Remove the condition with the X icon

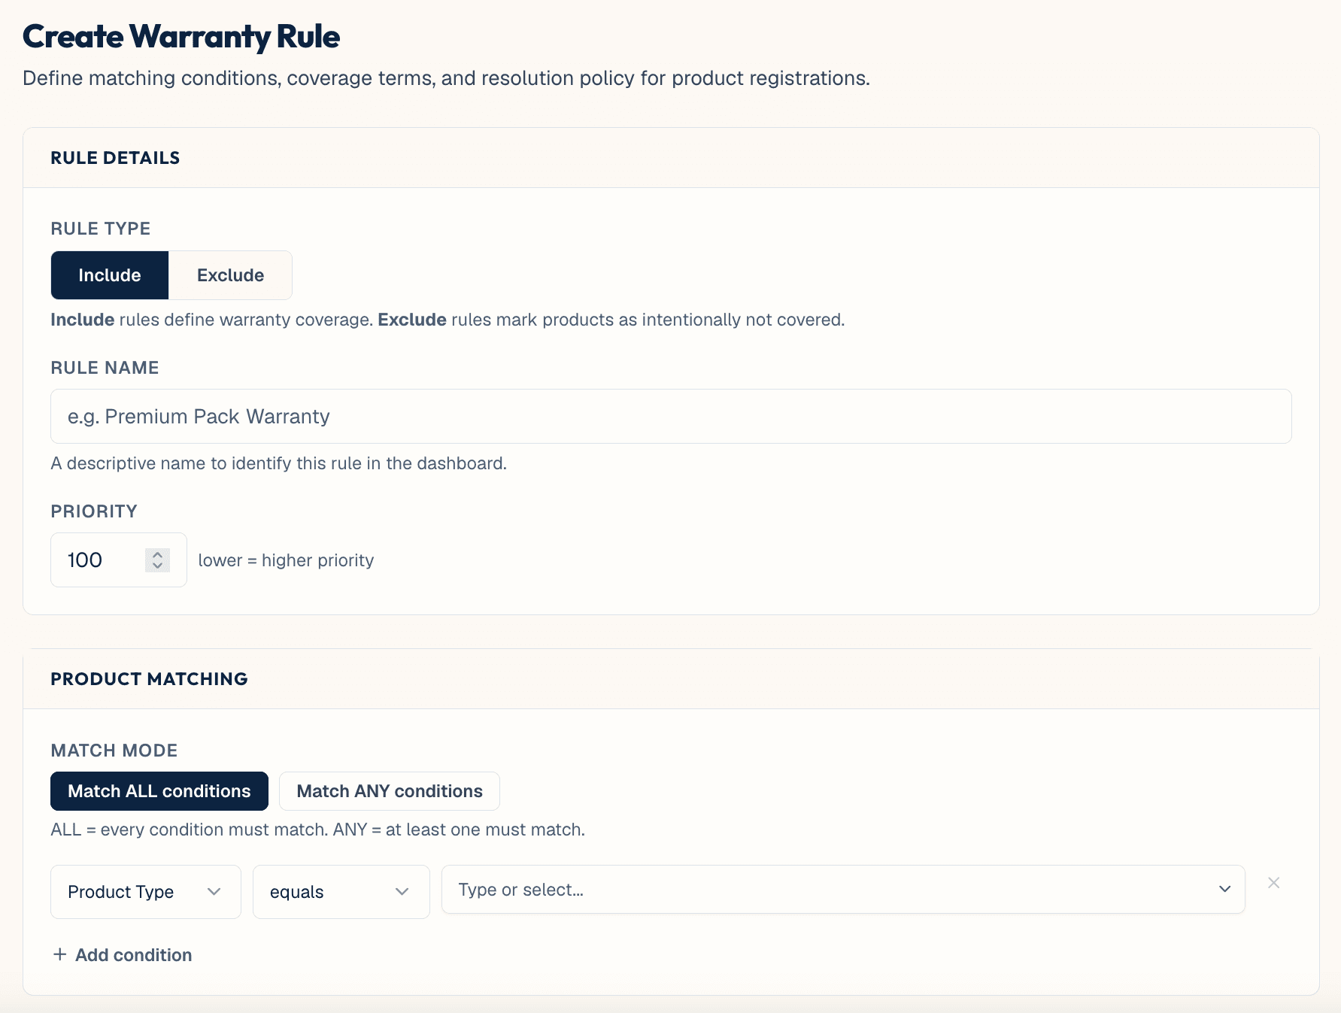click(x=1274, y=883)
